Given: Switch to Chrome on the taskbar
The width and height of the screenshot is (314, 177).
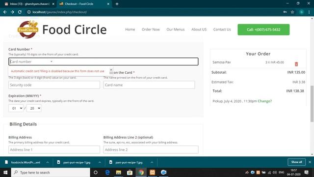Looking at the screenshot, I should tap(141, 173).
